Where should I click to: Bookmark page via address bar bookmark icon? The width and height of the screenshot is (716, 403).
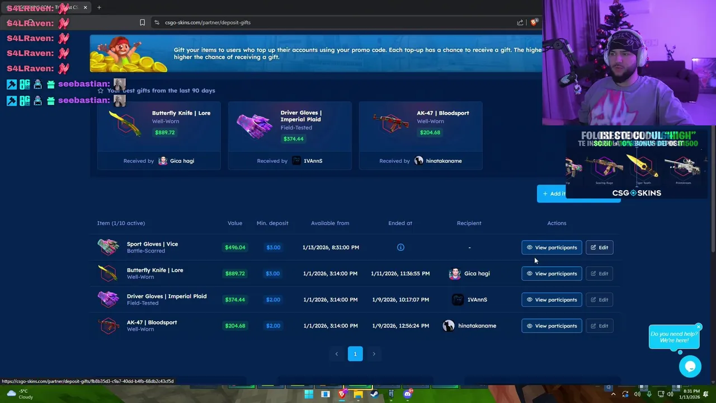(x=142, y=22)
